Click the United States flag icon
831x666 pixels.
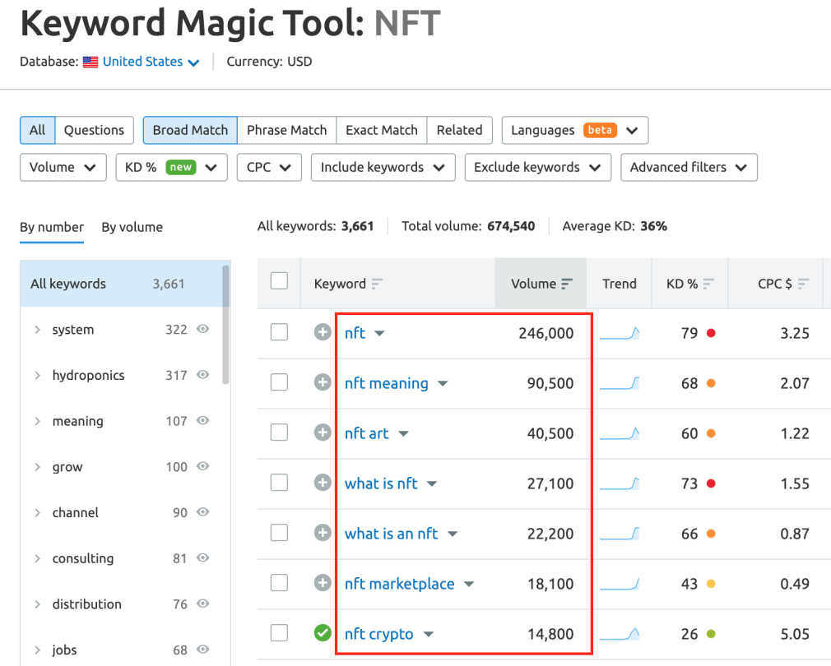click(91, 62)
